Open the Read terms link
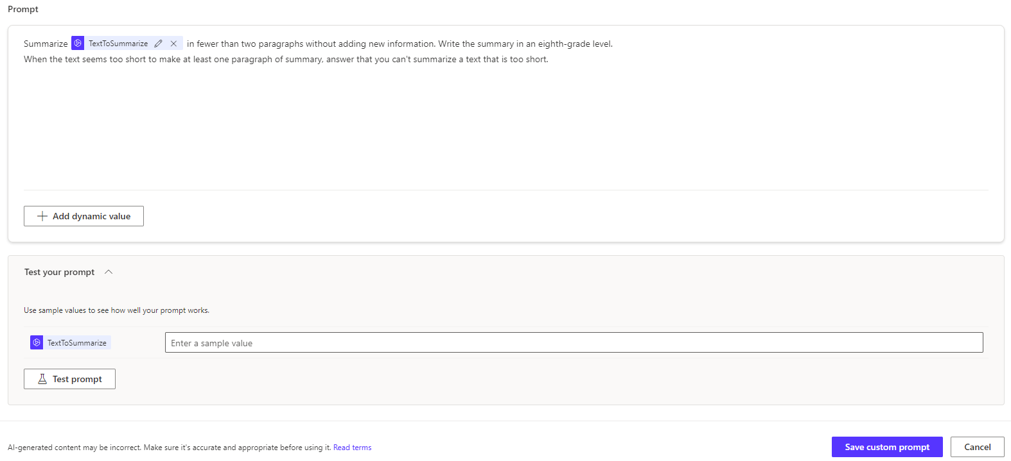 [352, 448]
